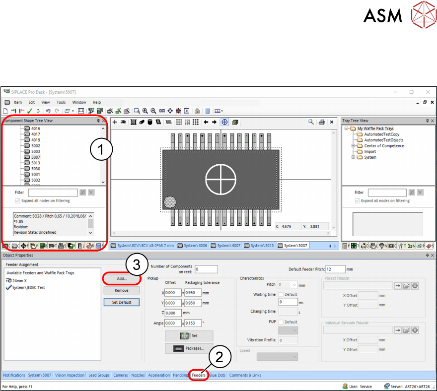Click the circled crosshair center icon
Screen dimensions: 437x391
tap(224, 122)
